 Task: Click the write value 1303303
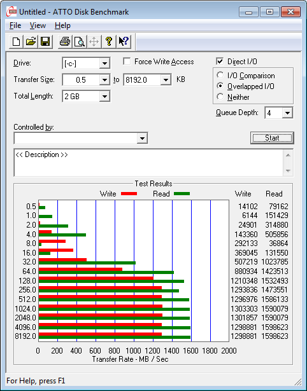(x=244, y=309)
